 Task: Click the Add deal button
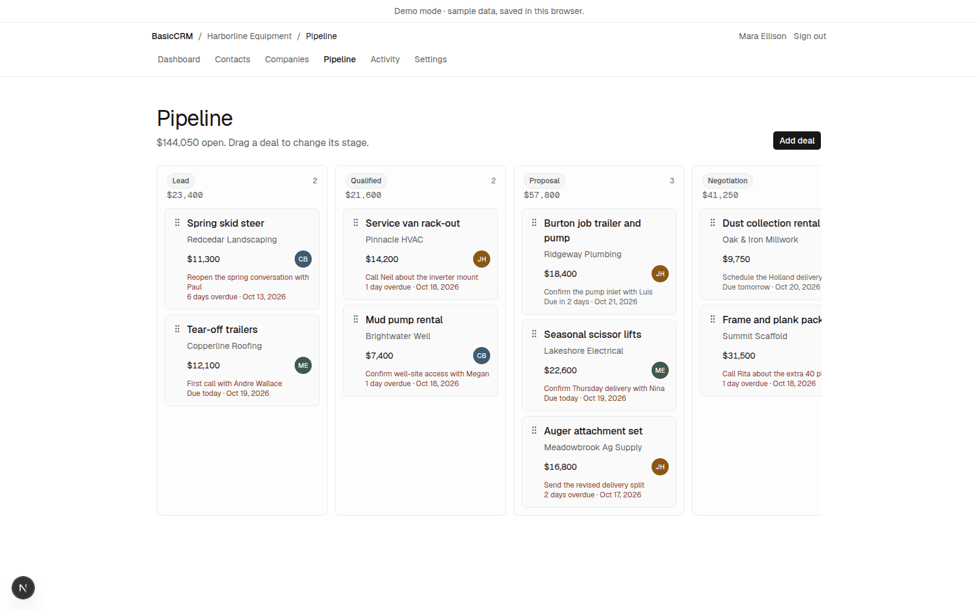[x=797, y=141]
